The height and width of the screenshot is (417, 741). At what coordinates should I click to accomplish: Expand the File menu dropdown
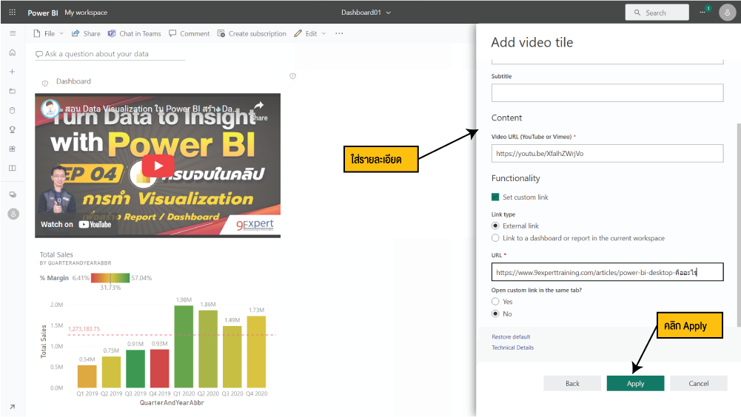click(49, 33)
